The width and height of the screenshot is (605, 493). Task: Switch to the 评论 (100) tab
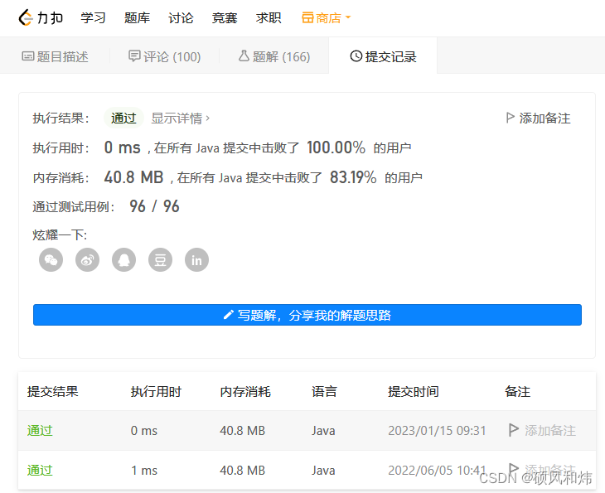pos(164,56)
